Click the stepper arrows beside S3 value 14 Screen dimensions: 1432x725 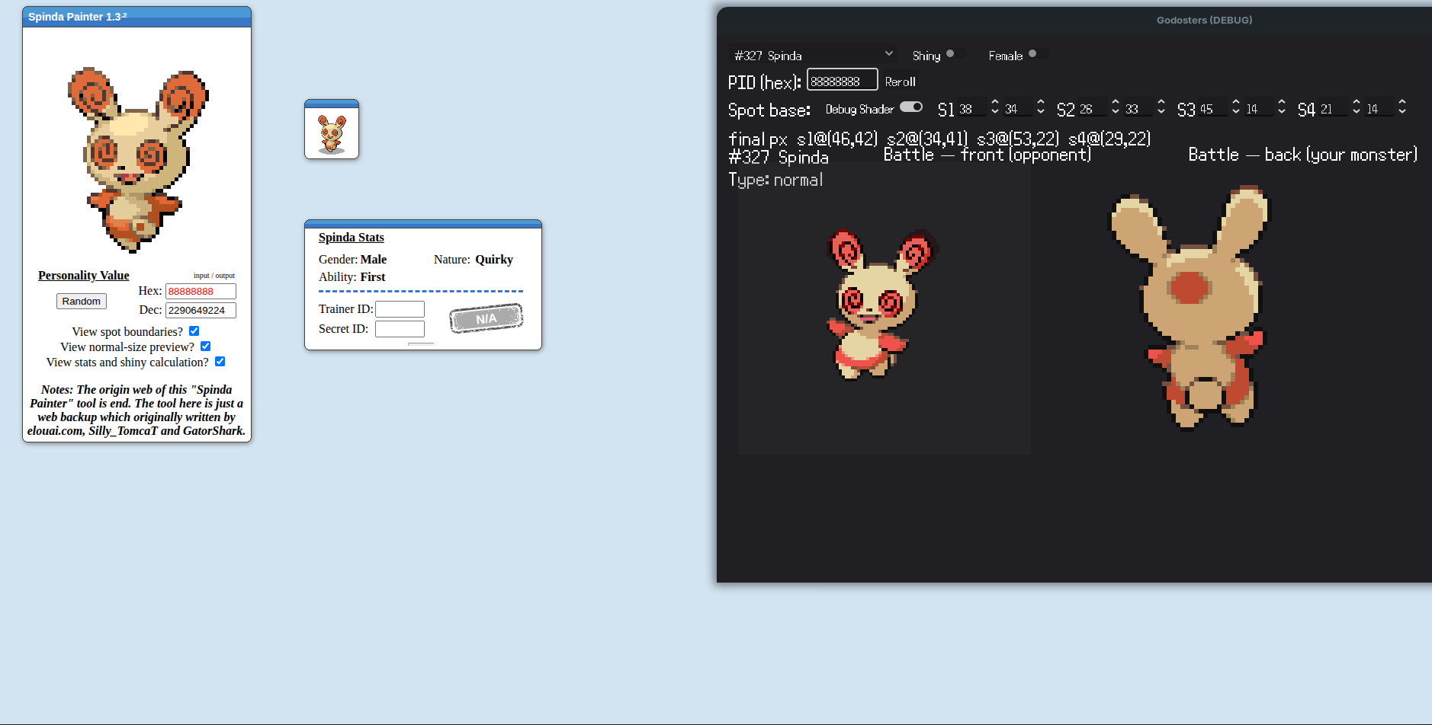pyautogui.click(x=1282, y=107)
